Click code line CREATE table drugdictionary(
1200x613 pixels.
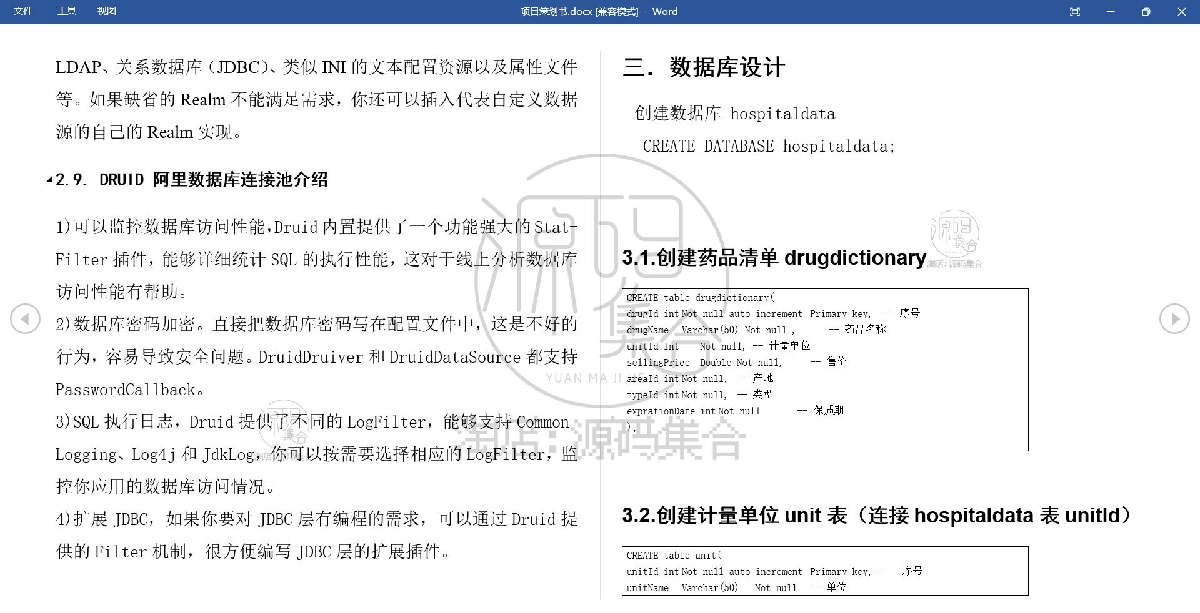coord(701,298)
